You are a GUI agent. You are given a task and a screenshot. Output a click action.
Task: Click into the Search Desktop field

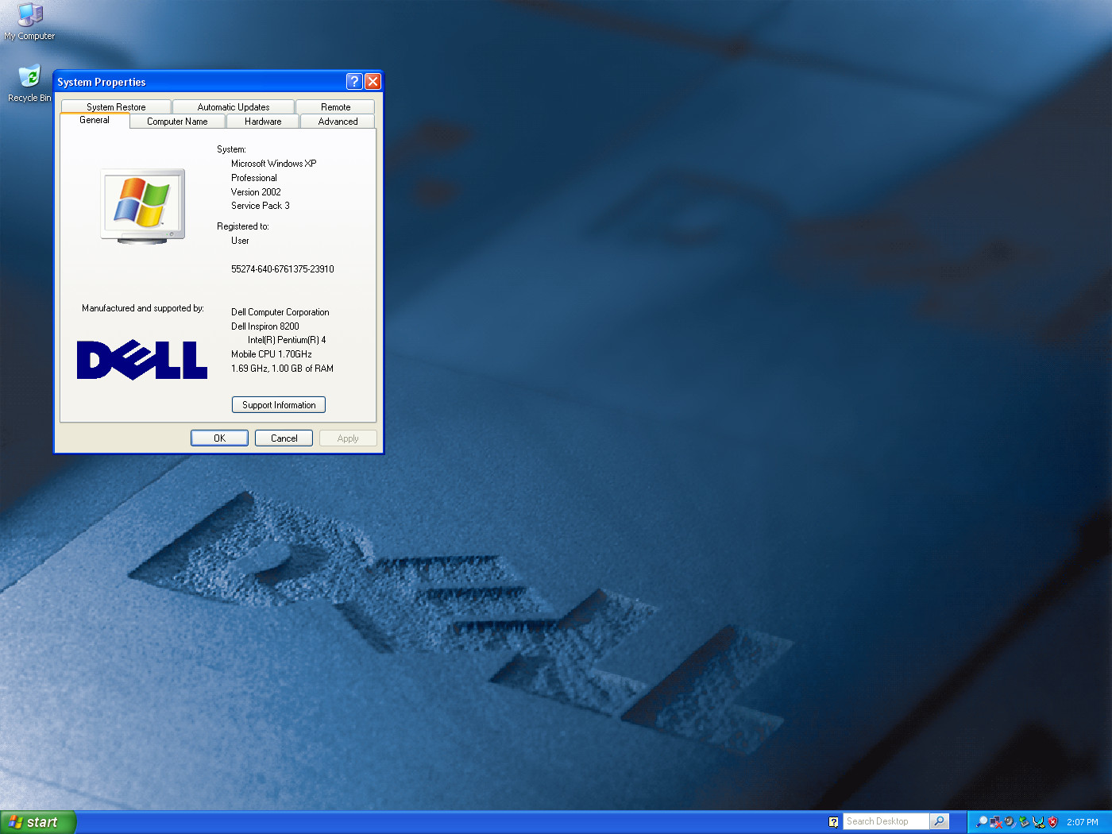(886, 821)
